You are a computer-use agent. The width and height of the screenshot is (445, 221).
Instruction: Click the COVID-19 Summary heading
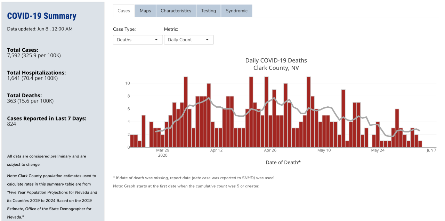pos(42,16)
